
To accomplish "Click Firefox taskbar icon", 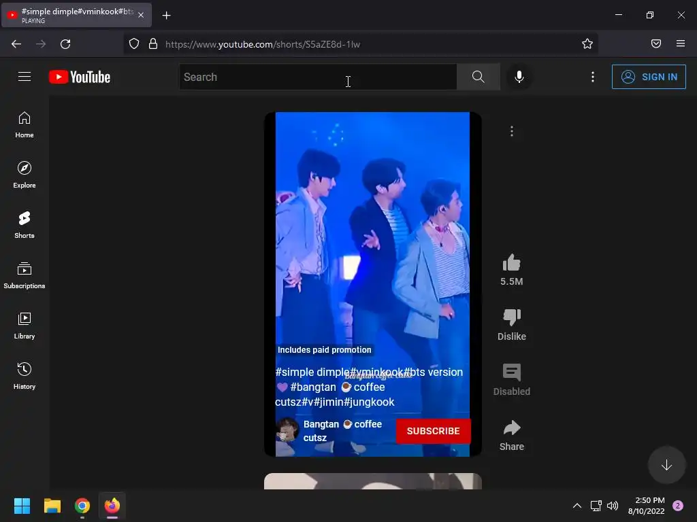I will tap(112, 506).
